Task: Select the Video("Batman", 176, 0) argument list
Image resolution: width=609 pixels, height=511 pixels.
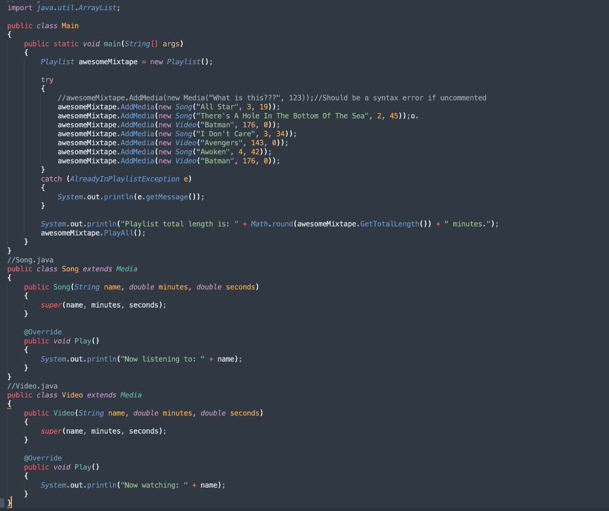Action: [x=234, y=124]
